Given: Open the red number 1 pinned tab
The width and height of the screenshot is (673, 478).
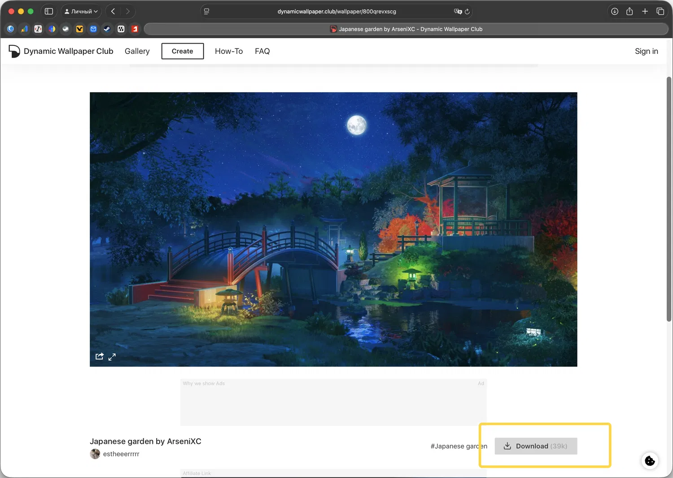Looking at the screenshot, I should click(x=135, y=29).
